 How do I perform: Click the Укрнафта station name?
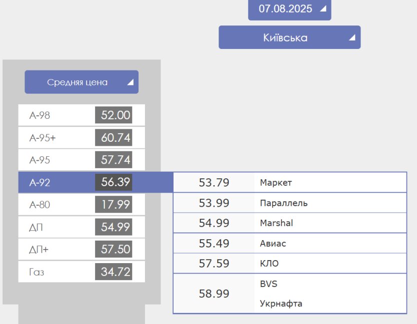(281, 304)
